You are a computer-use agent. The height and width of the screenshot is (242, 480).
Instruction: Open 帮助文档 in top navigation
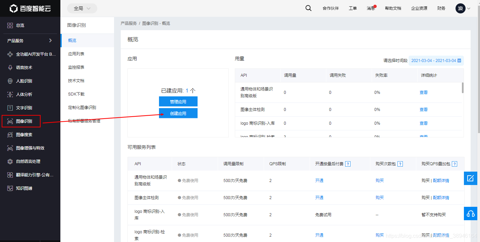pos(393,8)
